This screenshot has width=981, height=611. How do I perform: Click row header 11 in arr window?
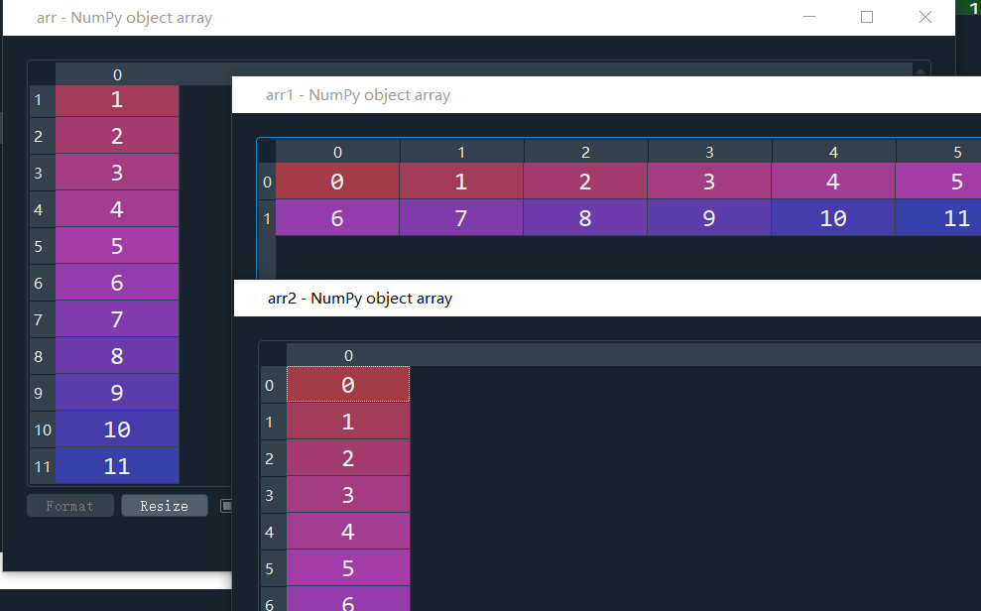click(43, 466)
